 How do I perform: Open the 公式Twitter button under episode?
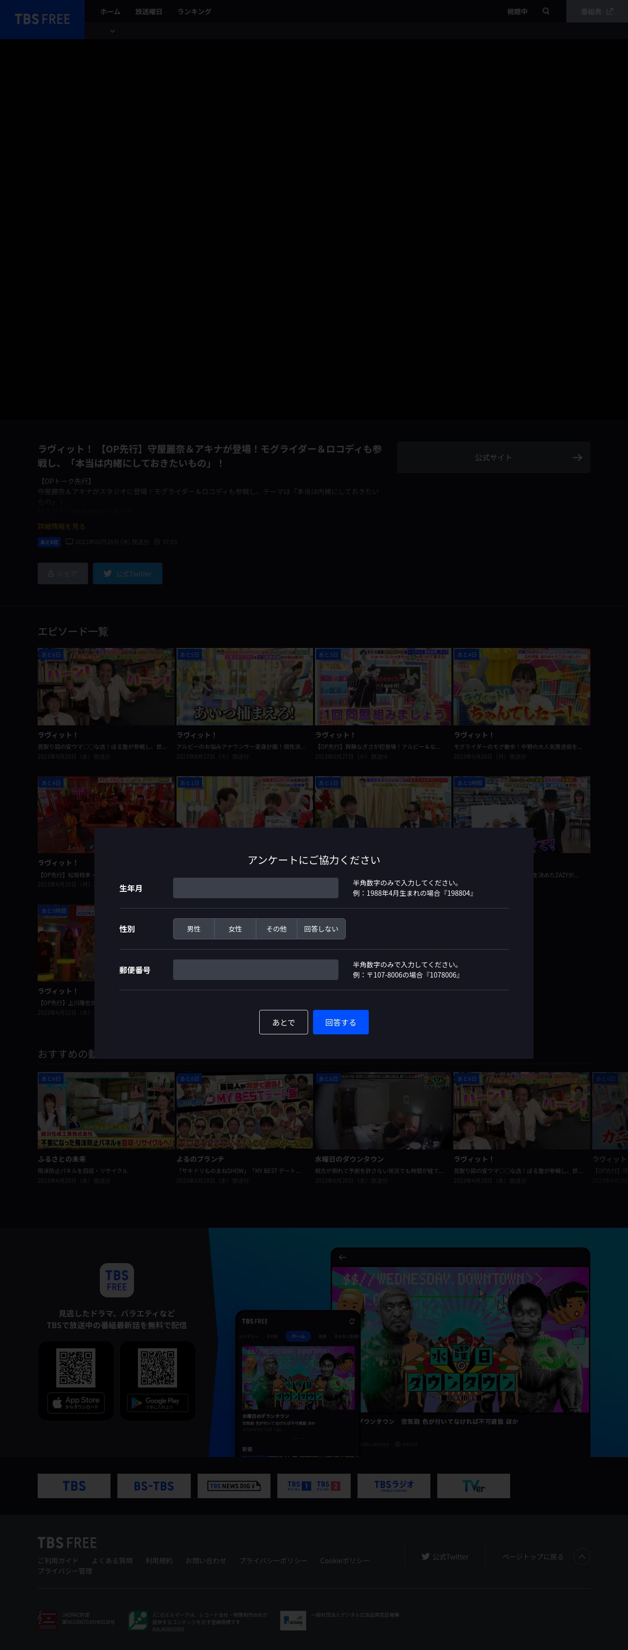127,574
